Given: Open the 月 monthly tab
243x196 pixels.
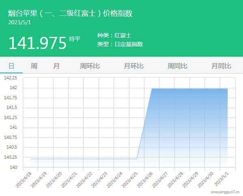Looking at the screenshot, I should click(56, 66).
